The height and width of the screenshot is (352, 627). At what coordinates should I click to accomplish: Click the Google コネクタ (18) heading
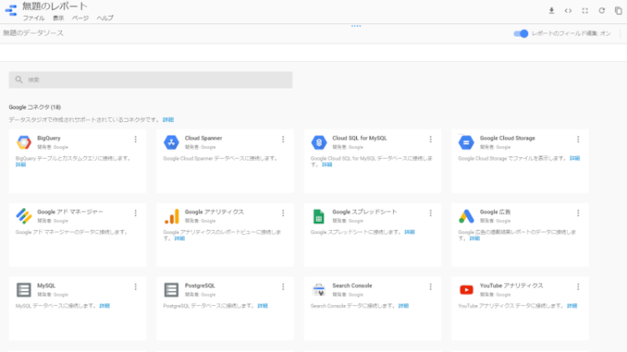(x=35, y=107)
